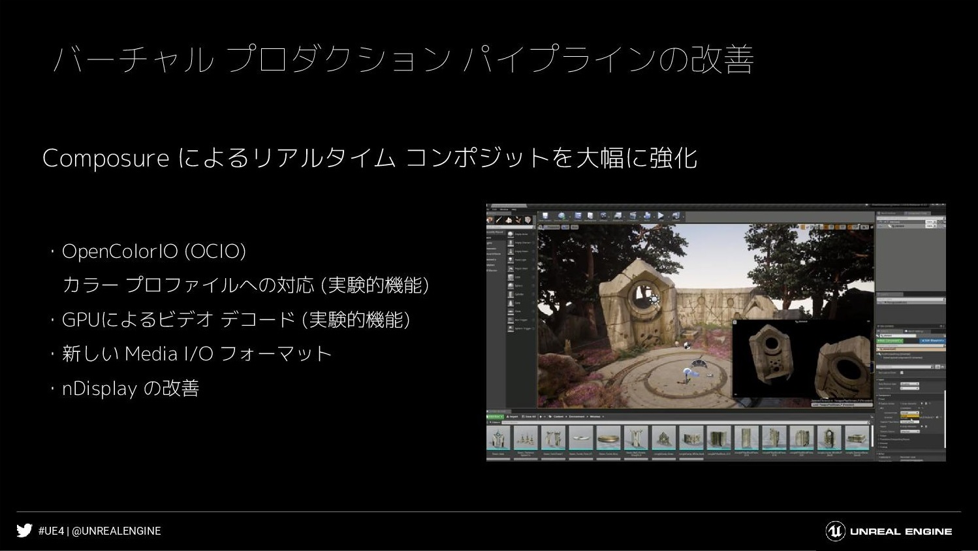Click the Search Classes field
978x551 pixels.
pos(510,227)
